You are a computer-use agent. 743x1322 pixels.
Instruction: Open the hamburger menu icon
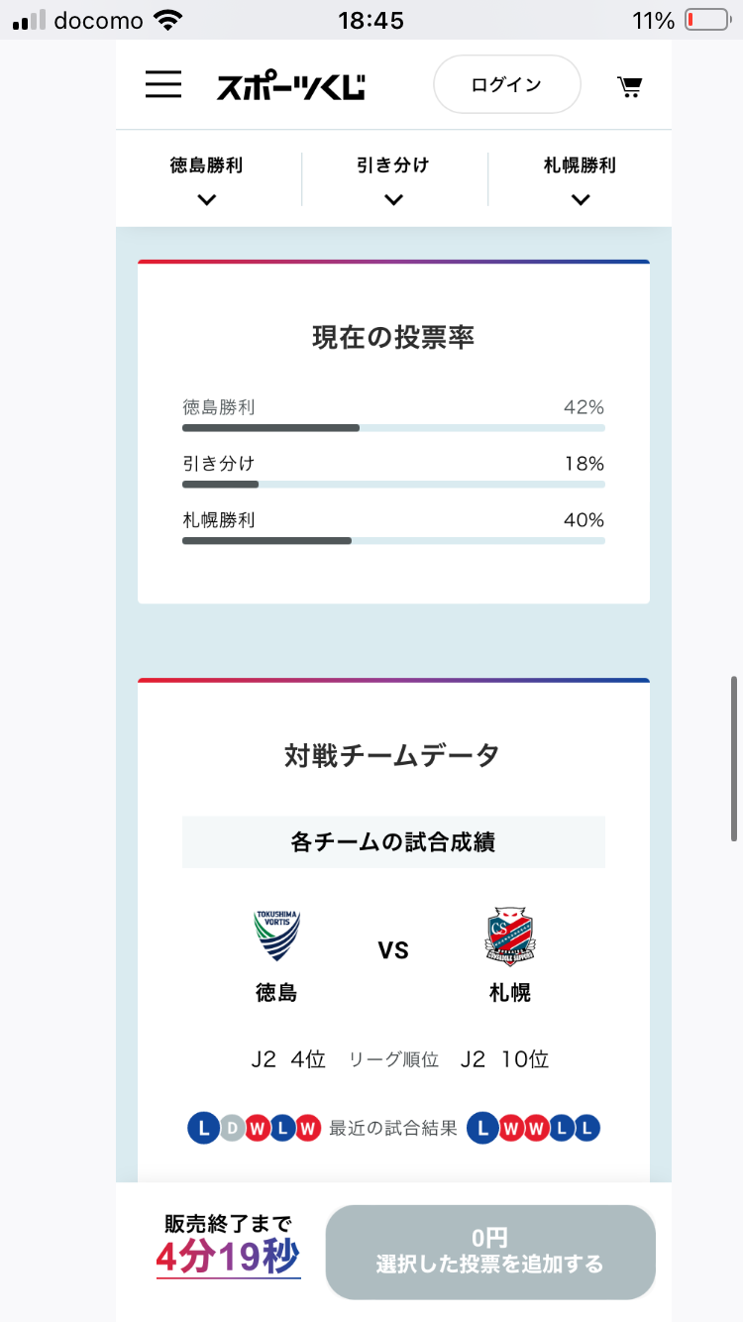point(163,84)
